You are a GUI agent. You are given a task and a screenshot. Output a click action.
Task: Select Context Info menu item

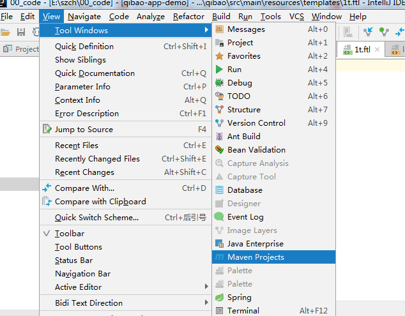click(126, 100)
